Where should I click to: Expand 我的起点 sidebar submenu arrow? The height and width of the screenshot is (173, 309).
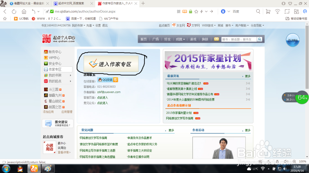click(x=70, y=81)
